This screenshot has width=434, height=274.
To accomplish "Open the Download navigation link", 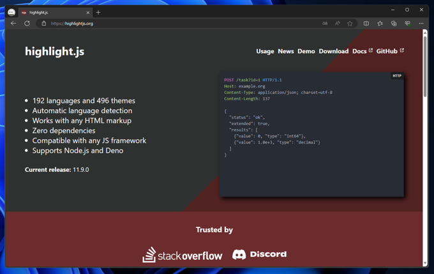I will (x=334, y=51).
